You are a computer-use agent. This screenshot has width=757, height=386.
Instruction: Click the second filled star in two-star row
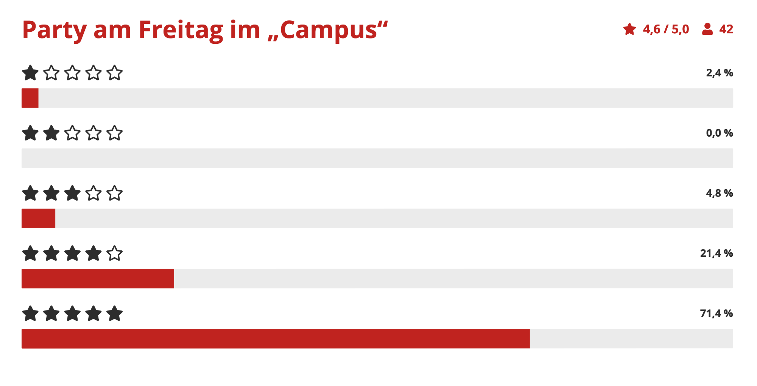click(x=51, y=133)
